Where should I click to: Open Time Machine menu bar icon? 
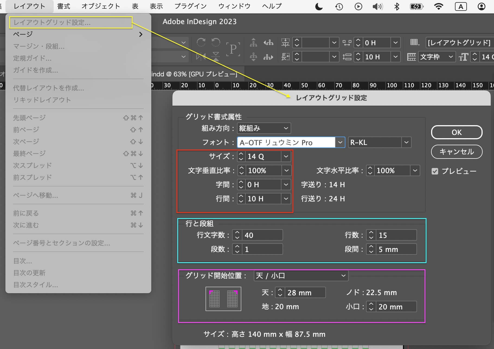click(339, 7)
